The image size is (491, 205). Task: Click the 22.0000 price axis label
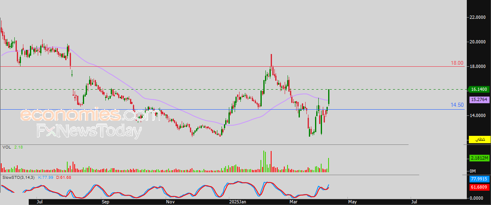pyautogui.click(x=477, y=18)
